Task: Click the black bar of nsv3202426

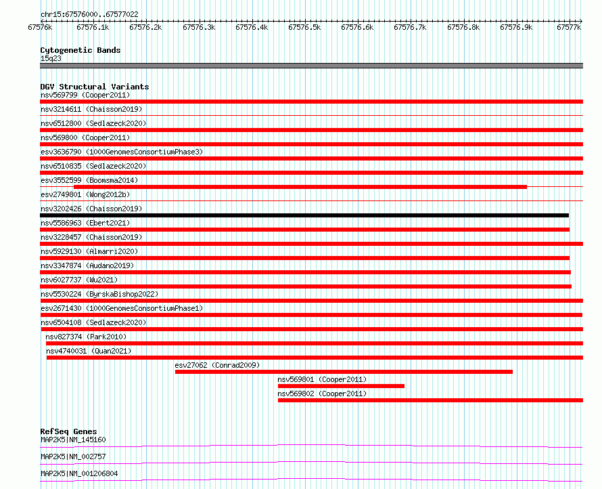Action: click(304, 215)
